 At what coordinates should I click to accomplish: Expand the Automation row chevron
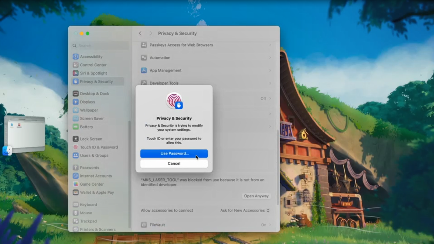[x=270, y=58]
